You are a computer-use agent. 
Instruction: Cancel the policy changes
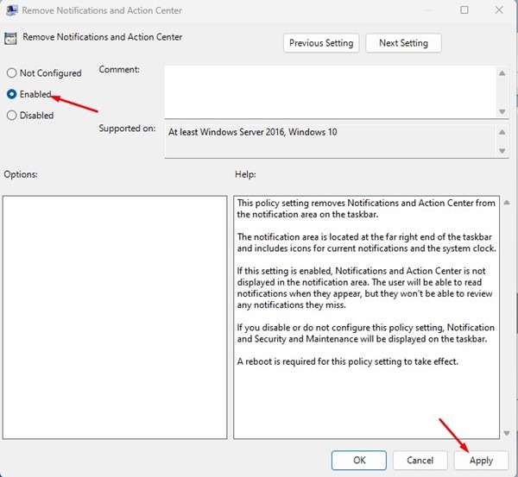coord(420,460)
